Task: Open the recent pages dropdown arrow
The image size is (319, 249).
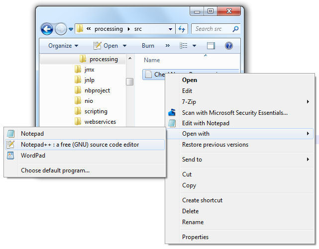Action: (71, 29)
